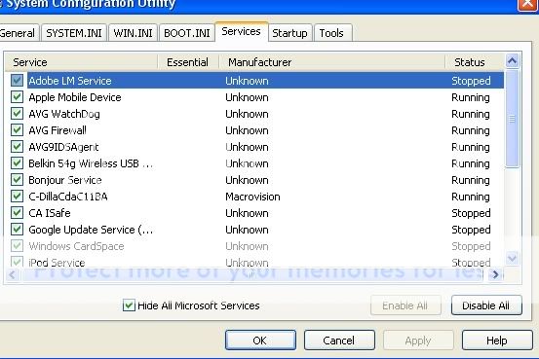Switch to the WIN.INI tab
The height and width of the screenshot is (359, 539).
(133, 33)
